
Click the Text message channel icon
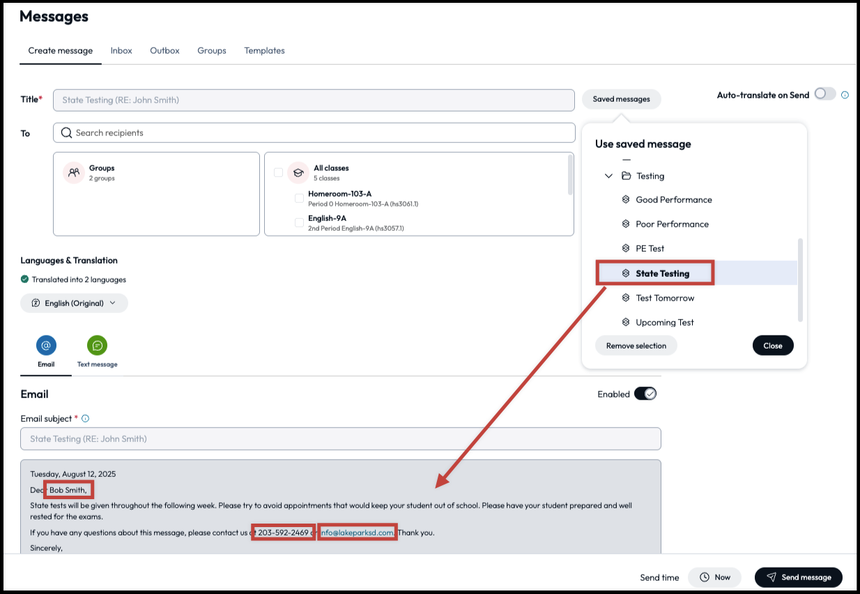pyautogui.click(x=97, y=345)
